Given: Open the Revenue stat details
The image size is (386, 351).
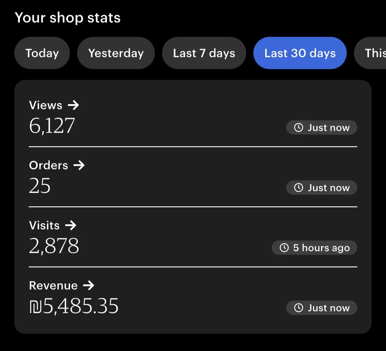Looking at the screenshot, I should pyautogui.click(x=54, y=286).
